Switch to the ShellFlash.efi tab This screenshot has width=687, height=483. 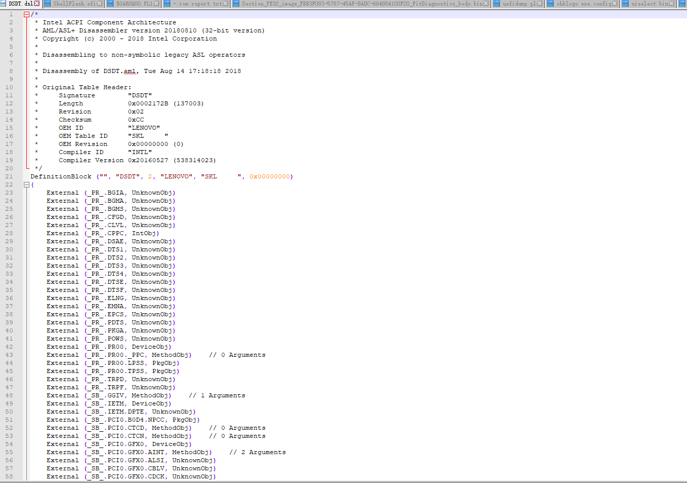[74, 4]
